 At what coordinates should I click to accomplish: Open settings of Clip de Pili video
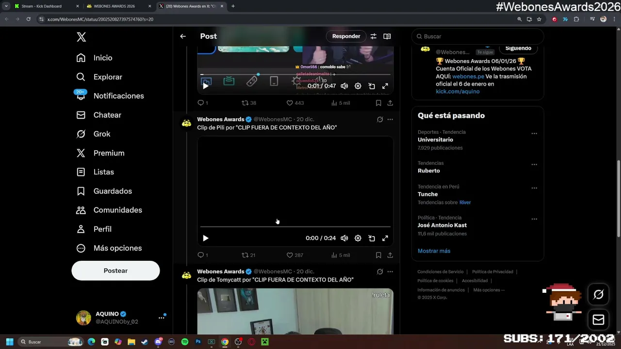(358, 238)
